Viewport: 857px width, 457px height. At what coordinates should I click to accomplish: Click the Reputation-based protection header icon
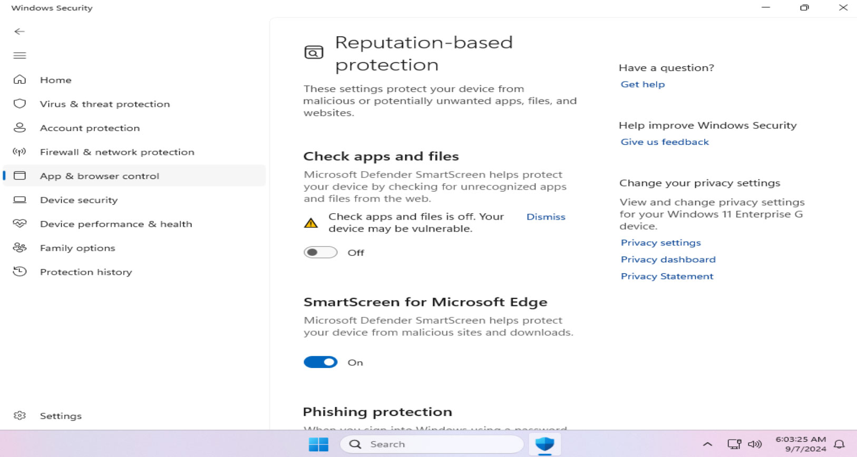tap(314, 52)
